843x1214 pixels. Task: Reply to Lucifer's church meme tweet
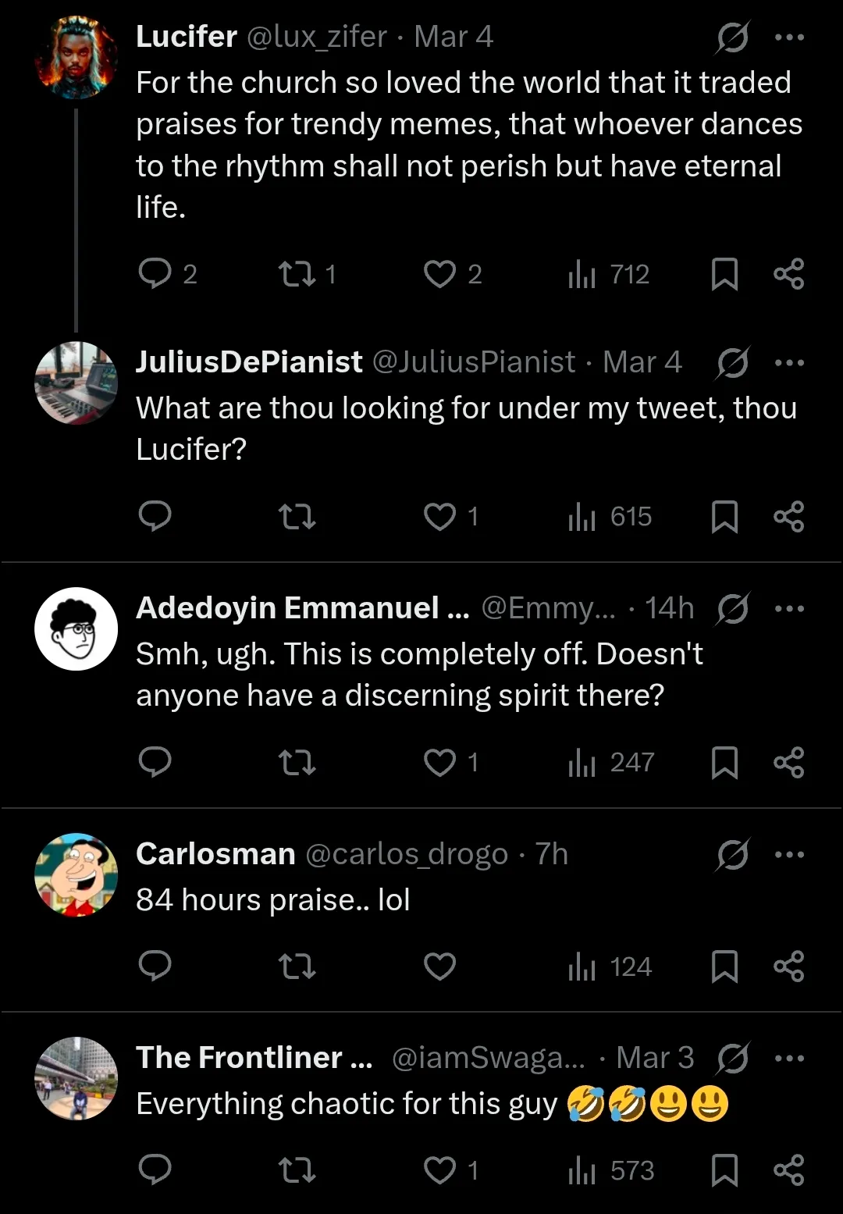(155, 274)
